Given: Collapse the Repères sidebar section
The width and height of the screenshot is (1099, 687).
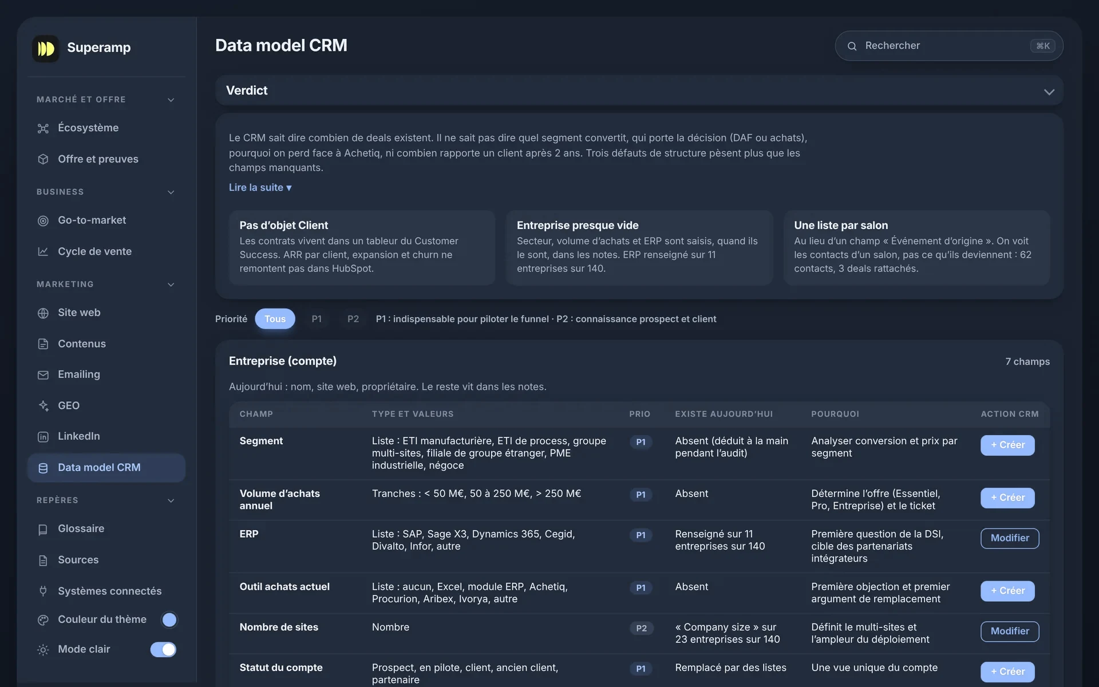Looking at the screenshot, I should (x=171, y=500).
